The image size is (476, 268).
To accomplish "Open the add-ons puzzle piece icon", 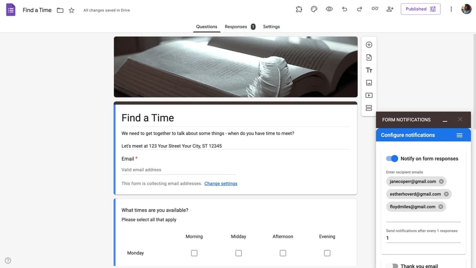I will (x=299, y=9).
